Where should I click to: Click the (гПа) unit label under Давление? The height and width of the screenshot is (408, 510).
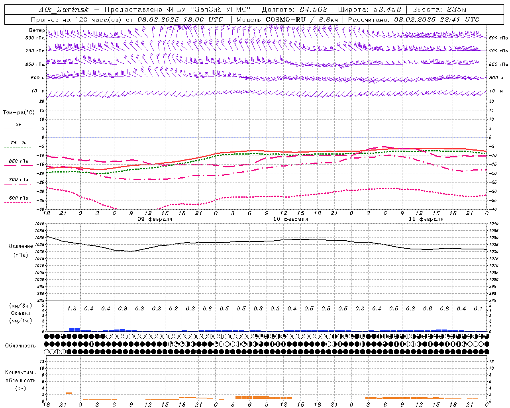click(21, 255)
